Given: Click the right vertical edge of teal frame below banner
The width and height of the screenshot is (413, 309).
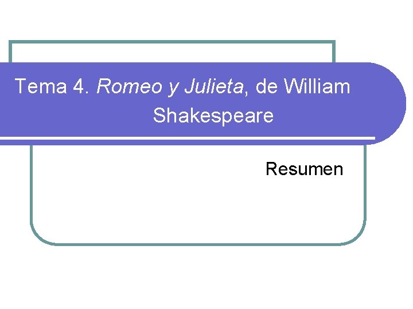Looking at the screenshot, I should 365,189.
